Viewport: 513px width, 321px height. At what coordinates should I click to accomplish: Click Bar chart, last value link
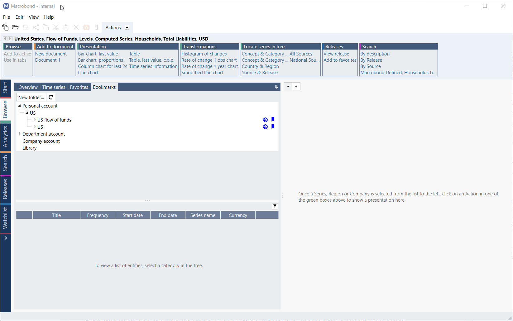click(98, 54)
